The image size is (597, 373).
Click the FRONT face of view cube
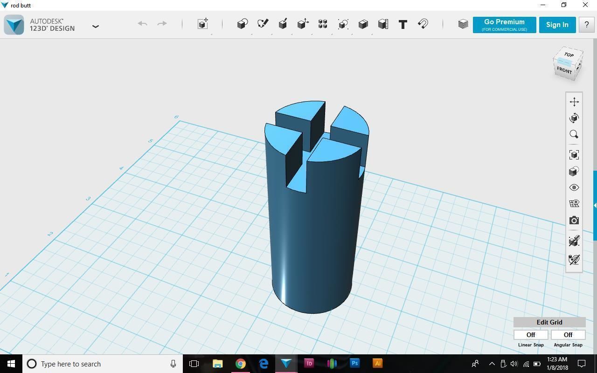(x=564, y=71)
